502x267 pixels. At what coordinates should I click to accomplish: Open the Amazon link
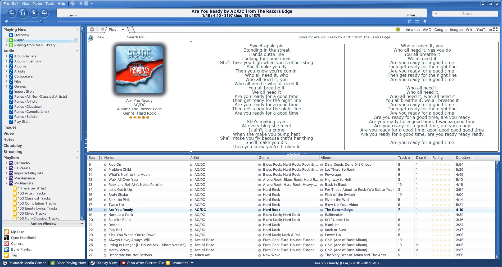coord(413,30)
